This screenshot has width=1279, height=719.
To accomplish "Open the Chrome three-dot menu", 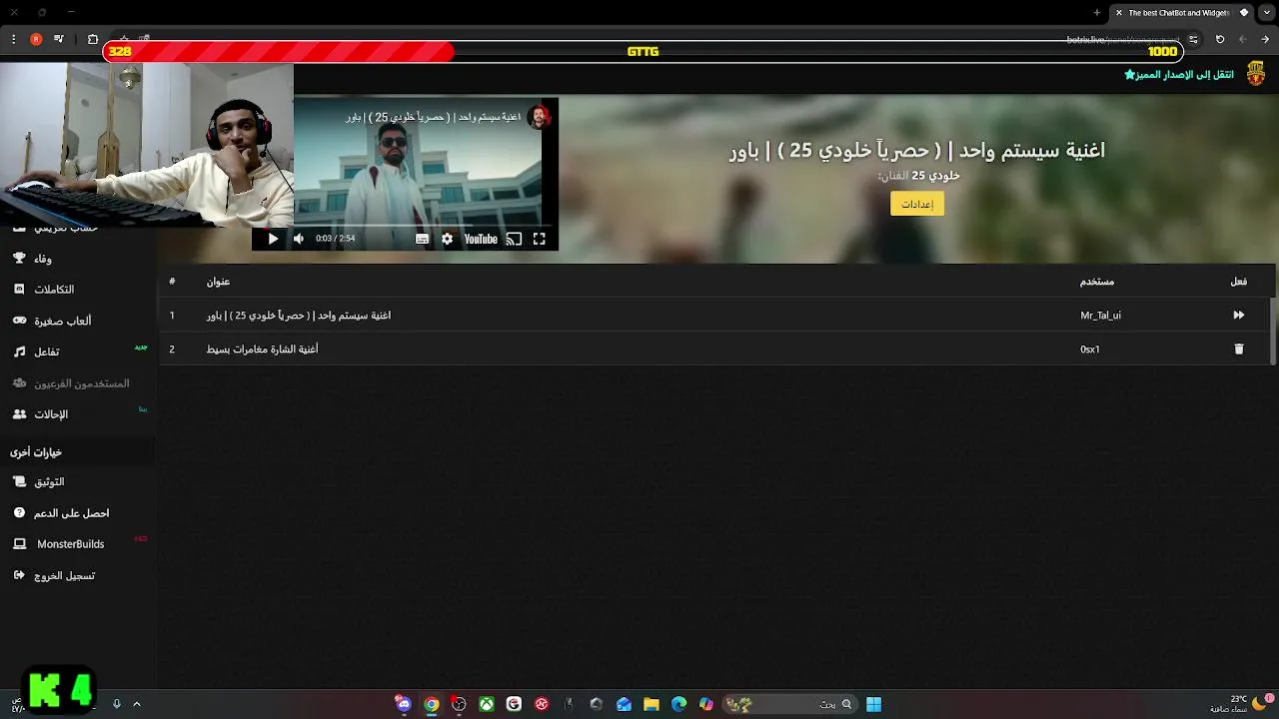I will tap(13, 39).
